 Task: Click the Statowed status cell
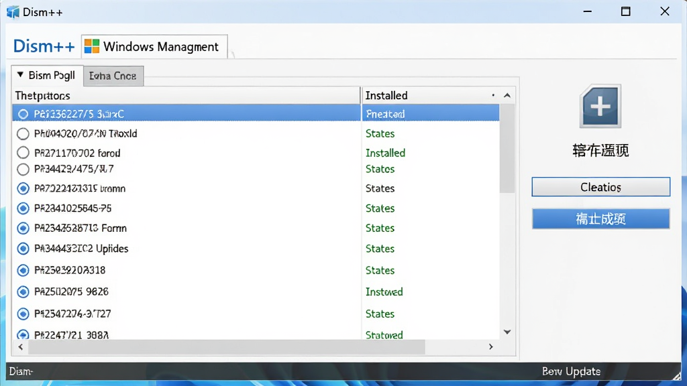384,335
